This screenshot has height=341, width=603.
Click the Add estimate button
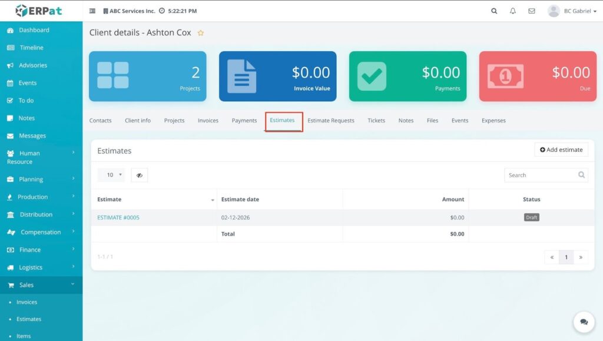pos(561,150)
